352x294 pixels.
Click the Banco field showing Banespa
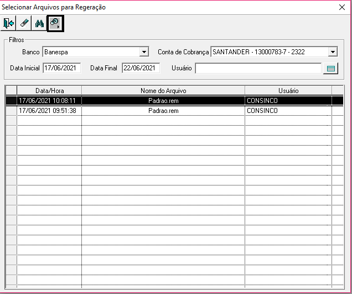pos(96,52)
